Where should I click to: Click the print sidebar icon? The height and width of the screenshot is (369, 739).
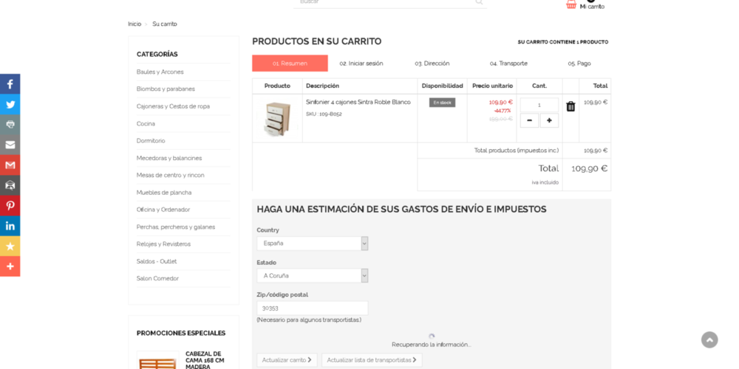pyautogui.click(x=10, y=125)
